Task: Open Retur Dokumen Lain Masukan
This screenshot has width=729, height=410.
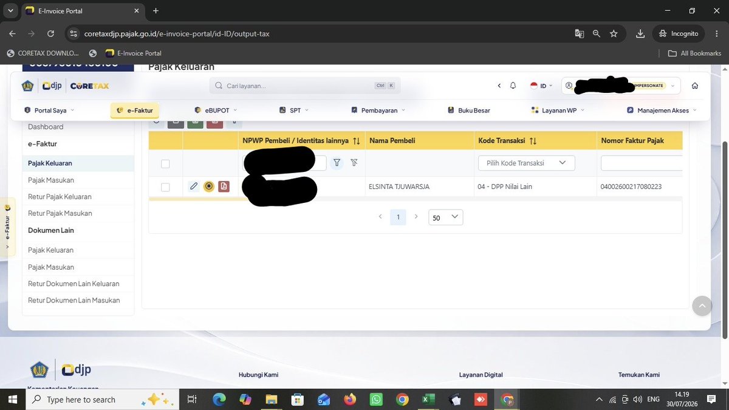Action: click(x=74, y=300)
